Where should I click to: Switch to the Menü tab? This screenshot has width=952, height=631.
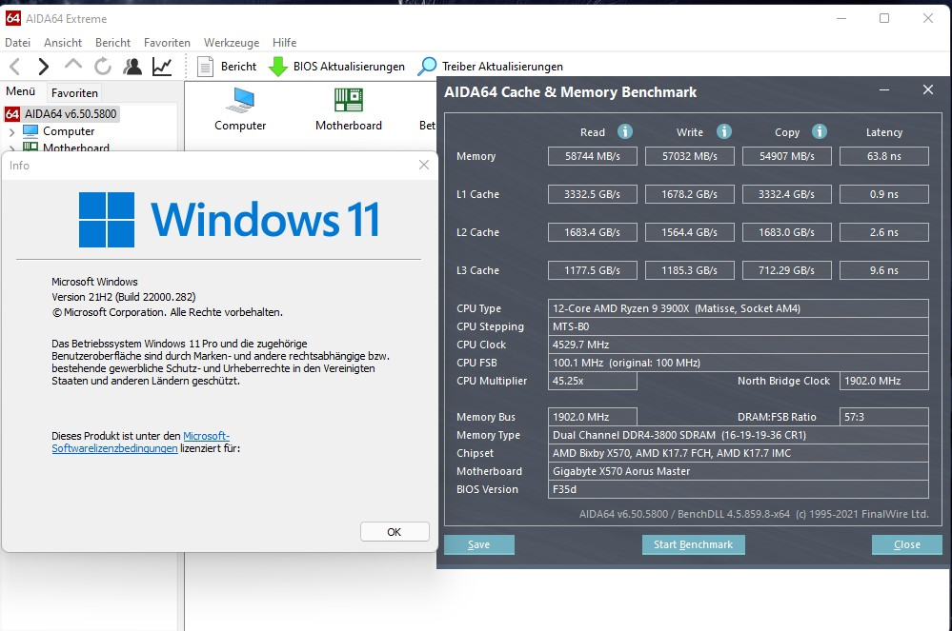(x=21, y=91)
